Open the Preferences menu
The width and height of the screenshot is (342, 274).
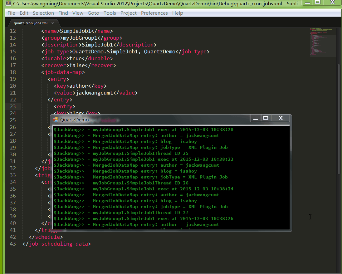tap(154, 13)
